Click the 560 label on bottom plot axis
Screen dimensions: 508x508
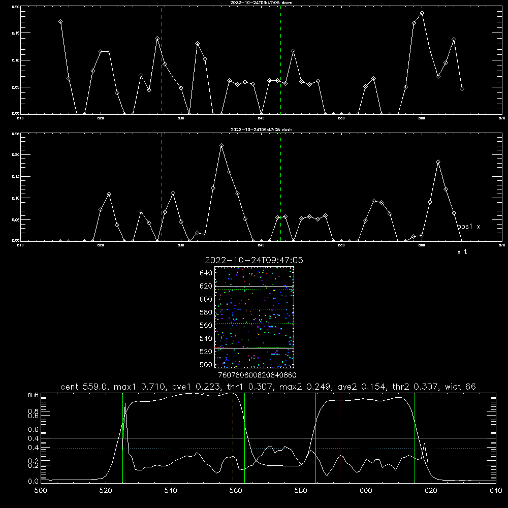pos(236,491)
